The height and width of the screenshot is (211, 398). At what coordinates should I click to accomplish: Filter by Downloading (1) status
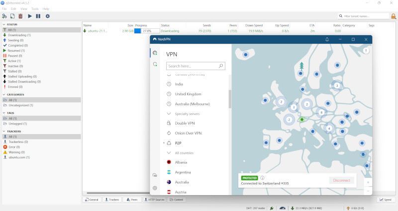tap(42, 35)
